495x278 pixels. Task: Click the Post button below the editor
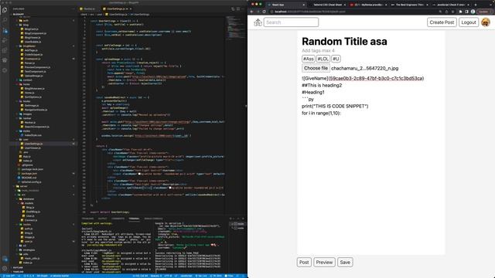(304, 263)
